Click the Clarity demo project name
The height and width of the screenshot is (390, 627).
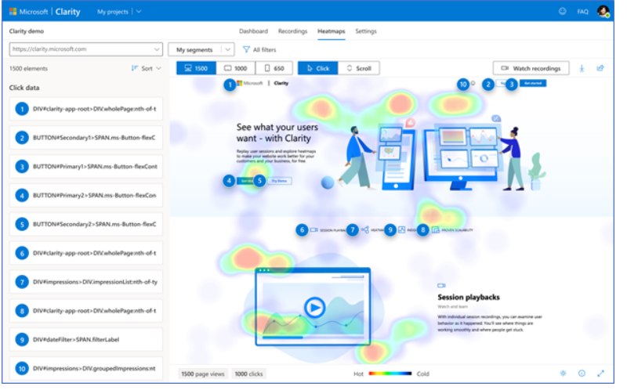coord(27,31)
